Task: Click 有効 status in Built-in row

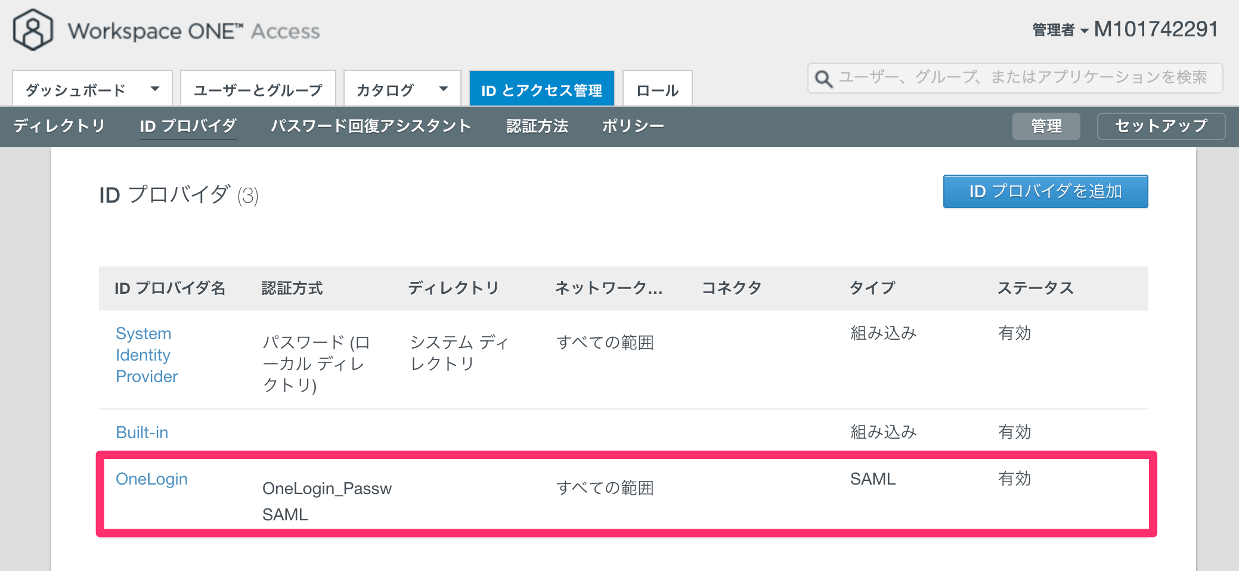Action: click(1014, 432)
